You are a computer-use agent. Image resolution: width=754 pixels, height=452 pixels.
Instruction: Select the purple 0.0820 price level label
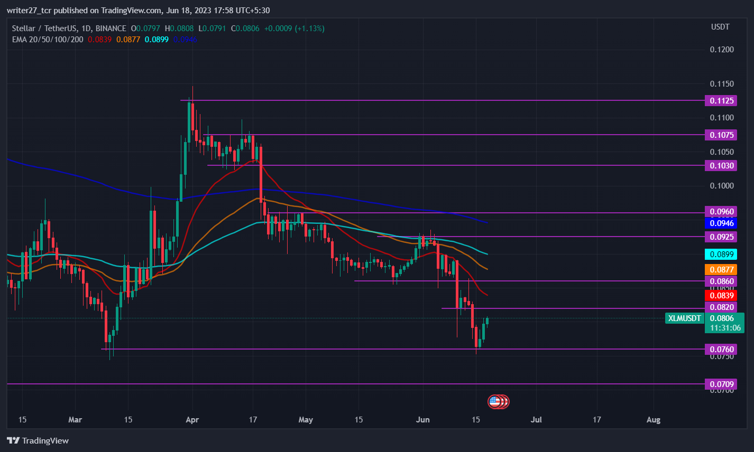(721, 307)
